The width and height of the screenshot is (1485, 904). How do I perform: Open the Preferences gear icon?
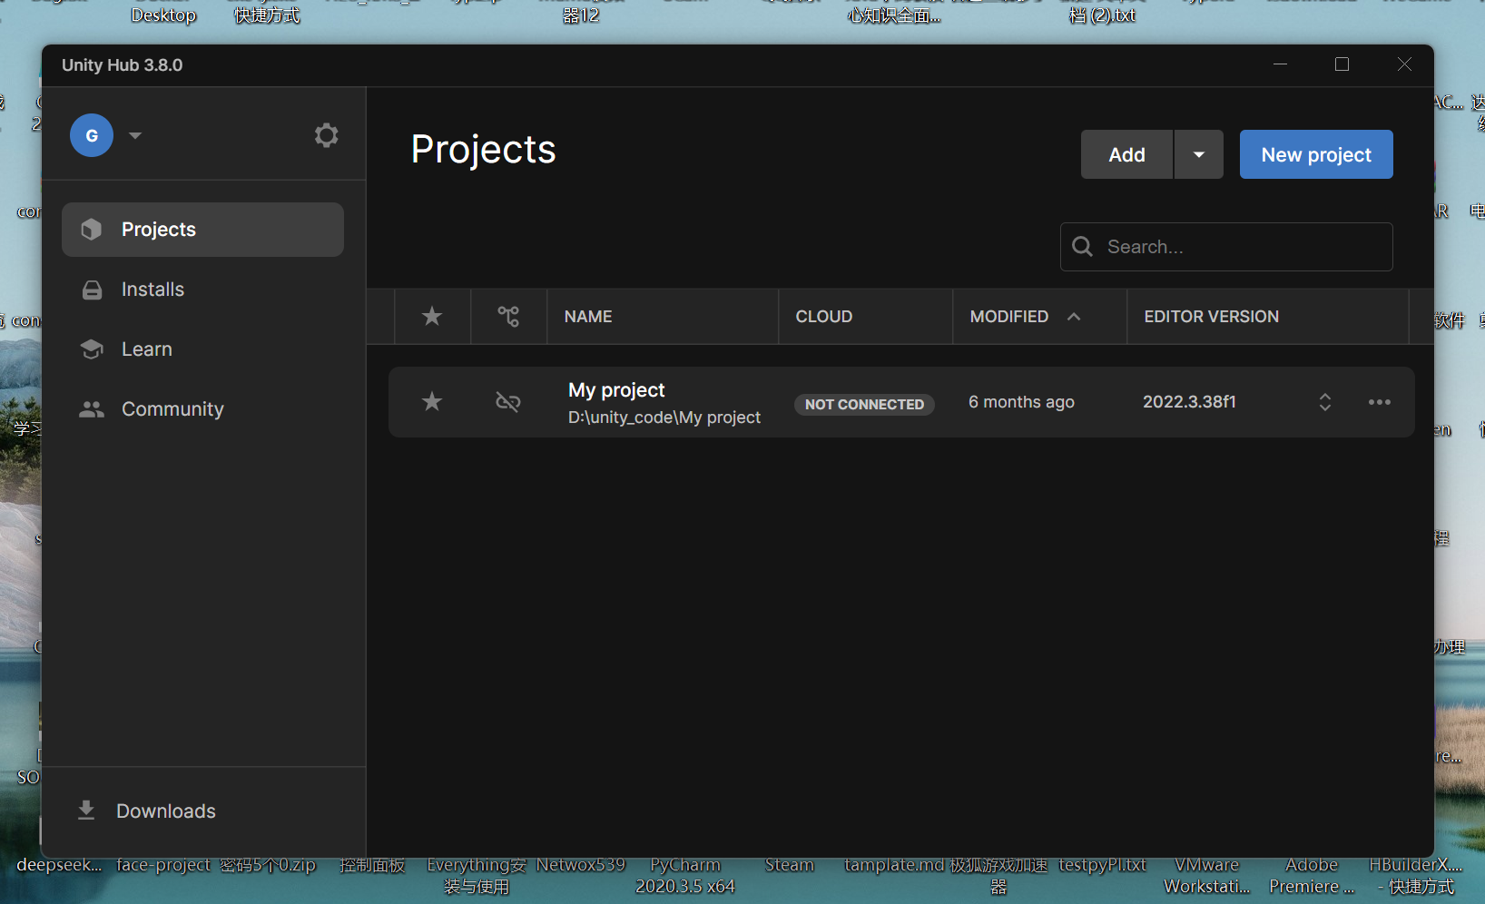[326, 135]
